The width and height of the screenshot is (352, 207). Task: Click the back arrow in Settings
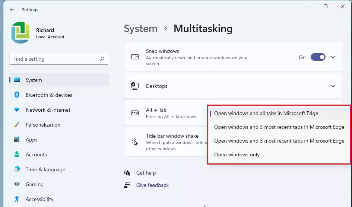point(12,10)
